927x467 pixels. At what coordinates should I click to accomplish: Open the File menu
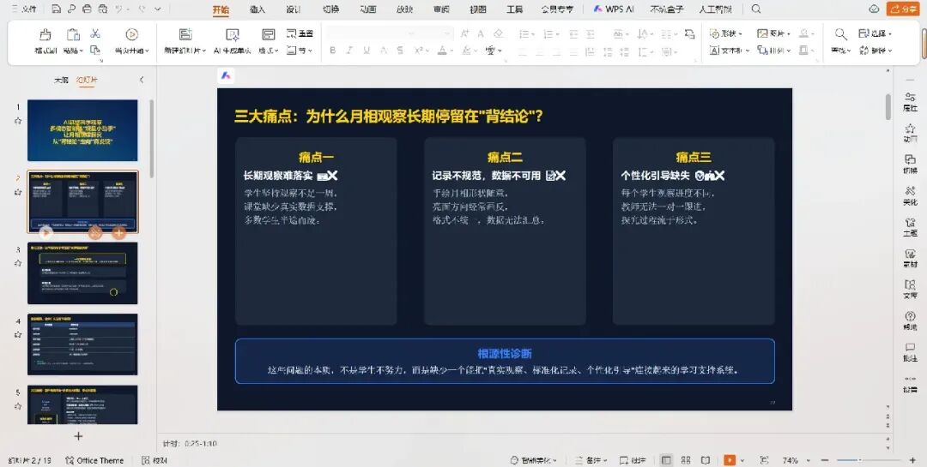pos(24,9)
